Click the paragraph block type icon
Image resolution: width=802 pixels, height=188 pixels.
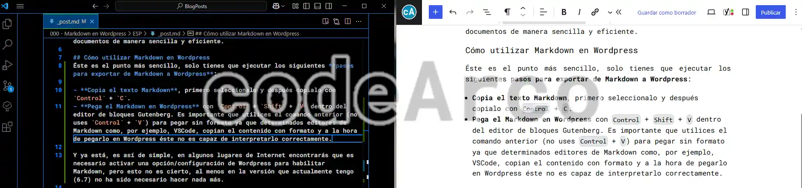click(x=507, y=12)
